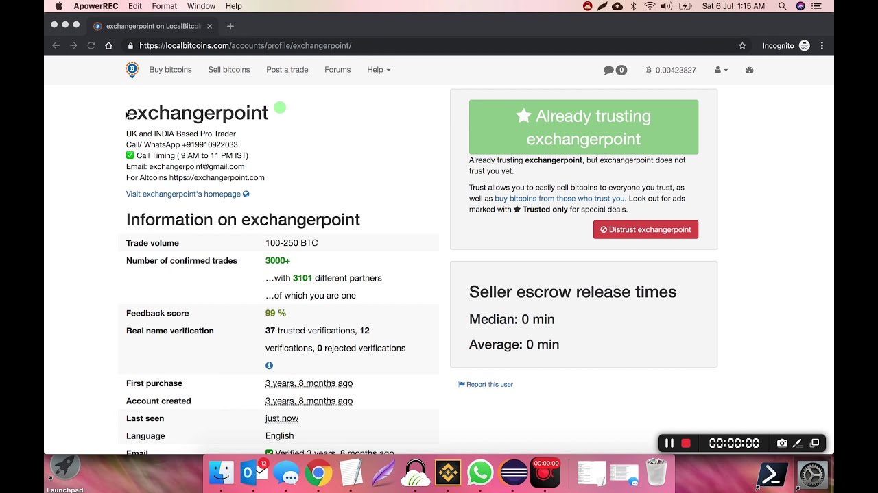The image size is (878, 493).
Task: Click the LocalBitcoins logo icon
Action: coord(132,70)
